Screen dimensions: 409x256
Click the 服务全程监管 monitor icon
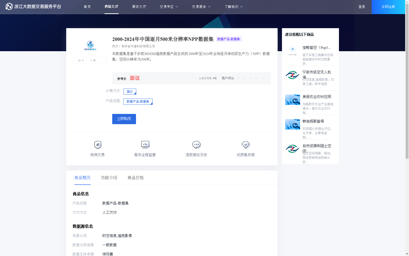145,144
